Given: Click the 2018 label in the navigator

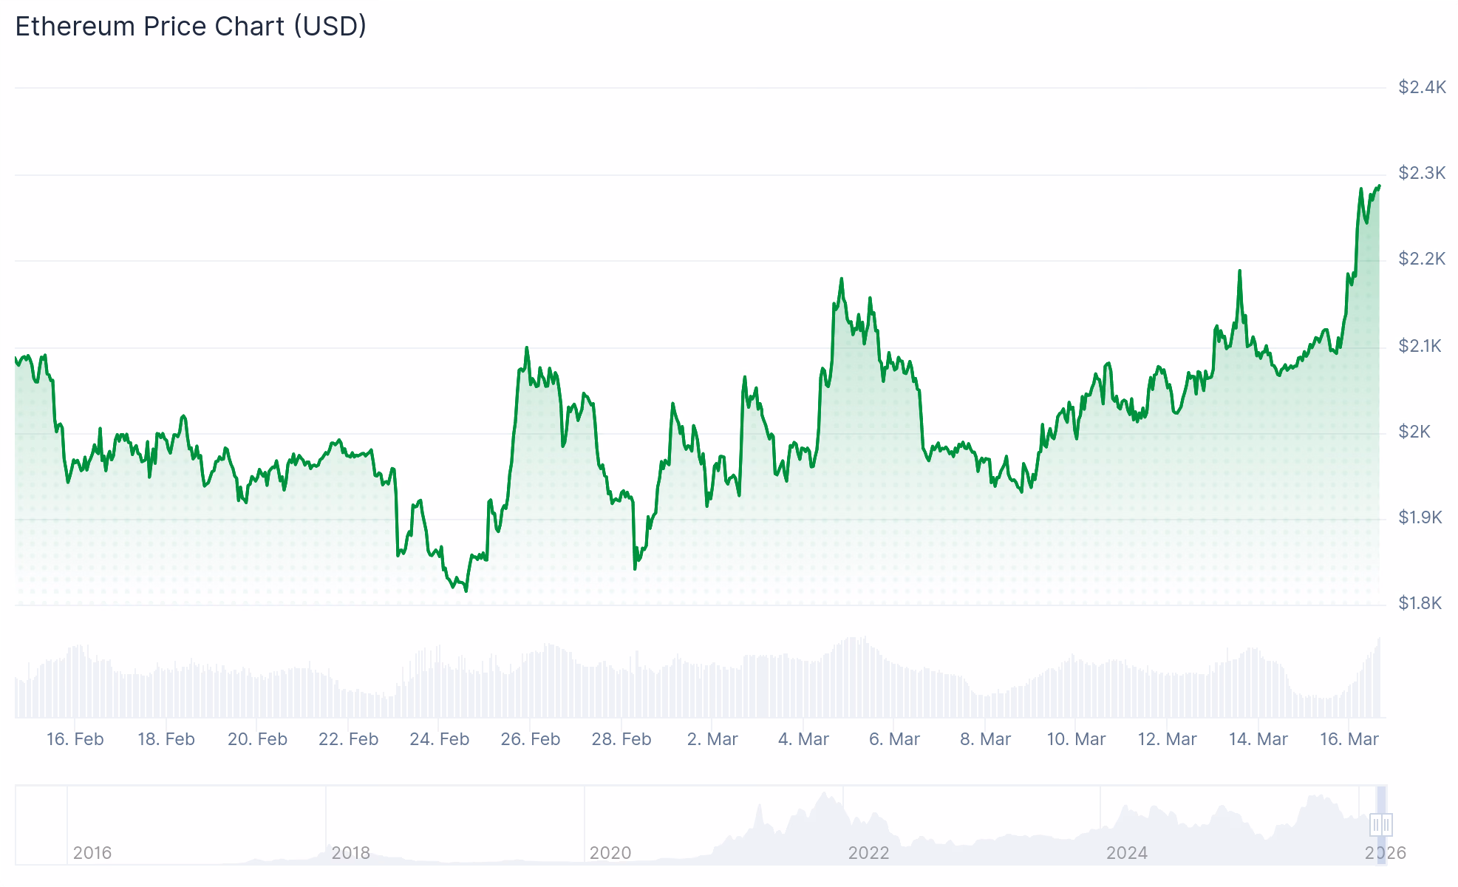Looking at the screenshot, I should (350, 853).
